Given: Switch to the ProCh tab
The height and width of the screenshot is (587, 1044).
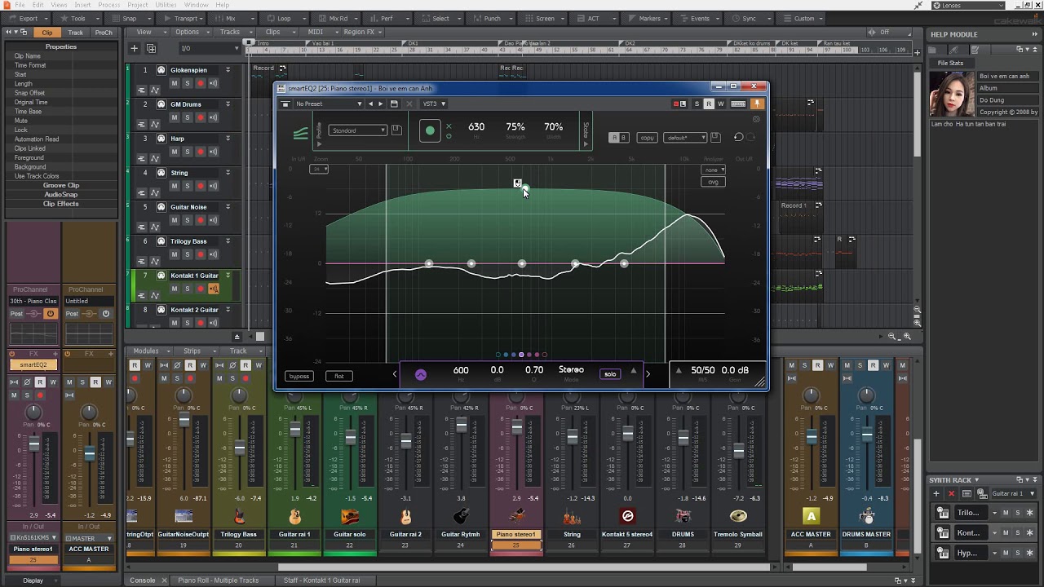Looking at the screenshot, I should tap(104, 33).
